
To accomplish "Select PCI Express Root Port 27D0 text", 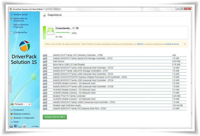I will click(x=79, y=108).
